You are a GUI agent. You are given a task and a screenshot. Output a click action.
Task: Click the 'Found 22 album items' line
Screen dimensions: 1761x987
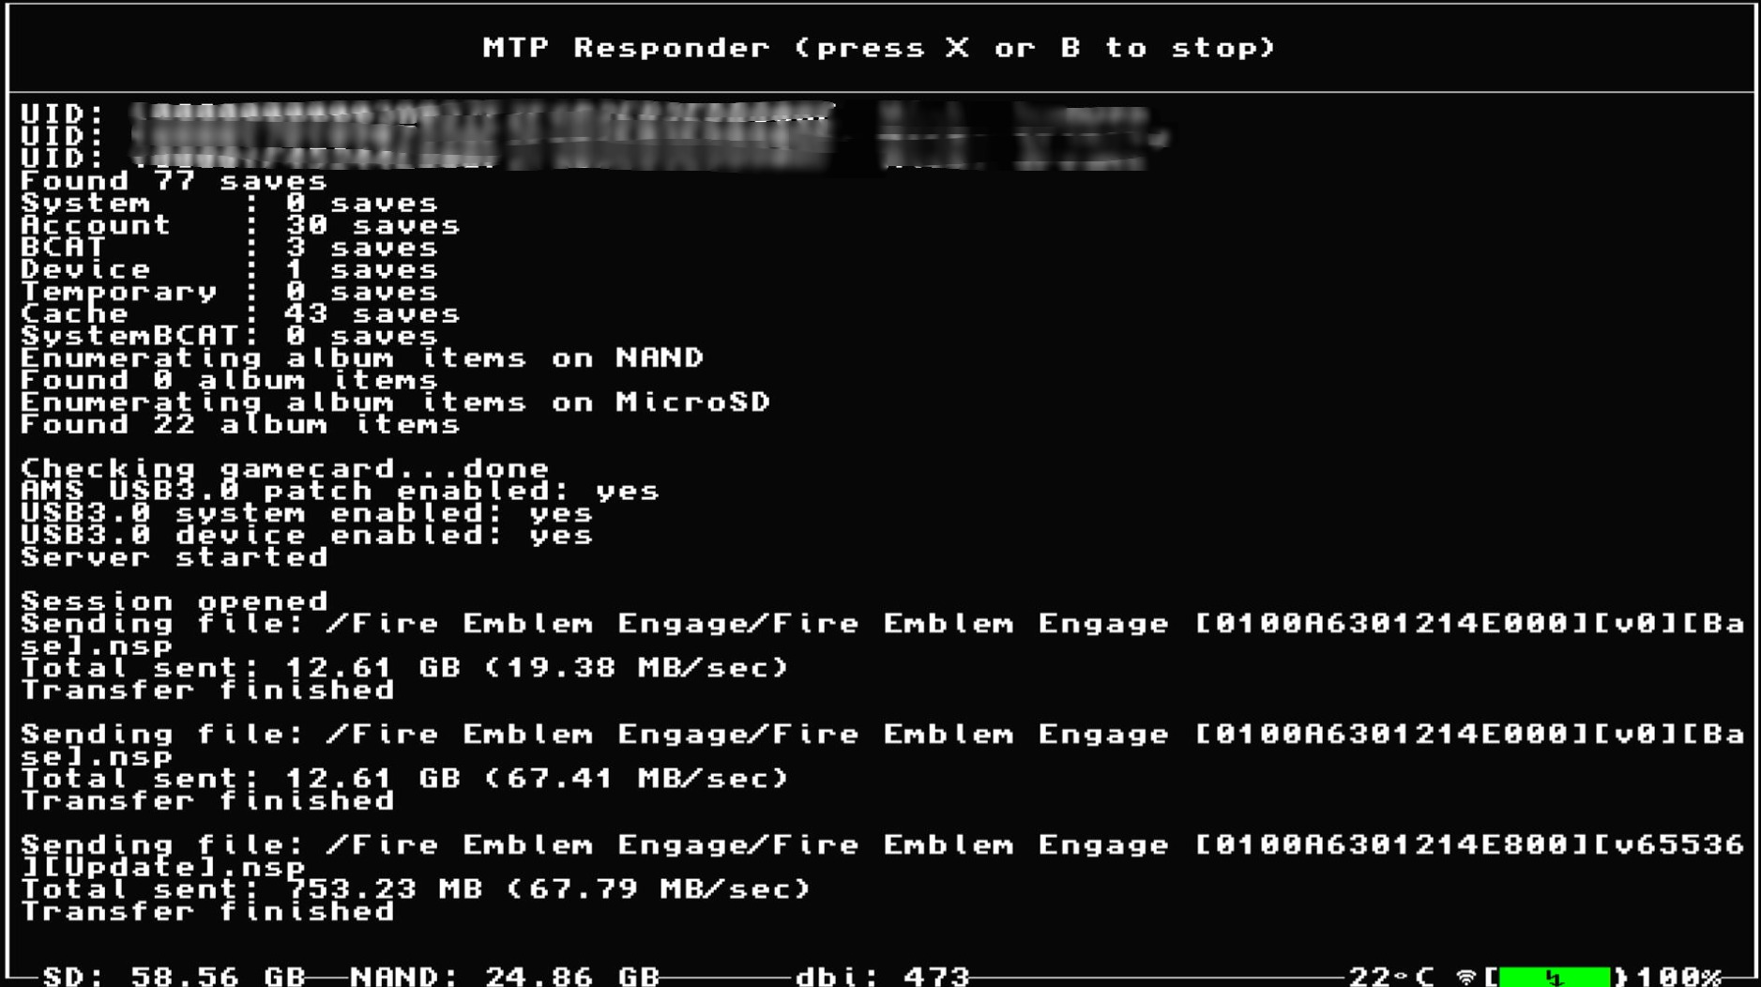[x=240, y=424]
